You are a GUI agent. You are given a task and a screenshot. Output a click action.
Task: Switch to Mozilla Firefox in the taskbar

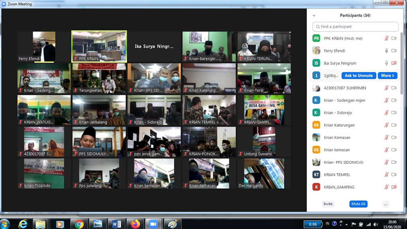pyautogui.click(x=135, y=224)
